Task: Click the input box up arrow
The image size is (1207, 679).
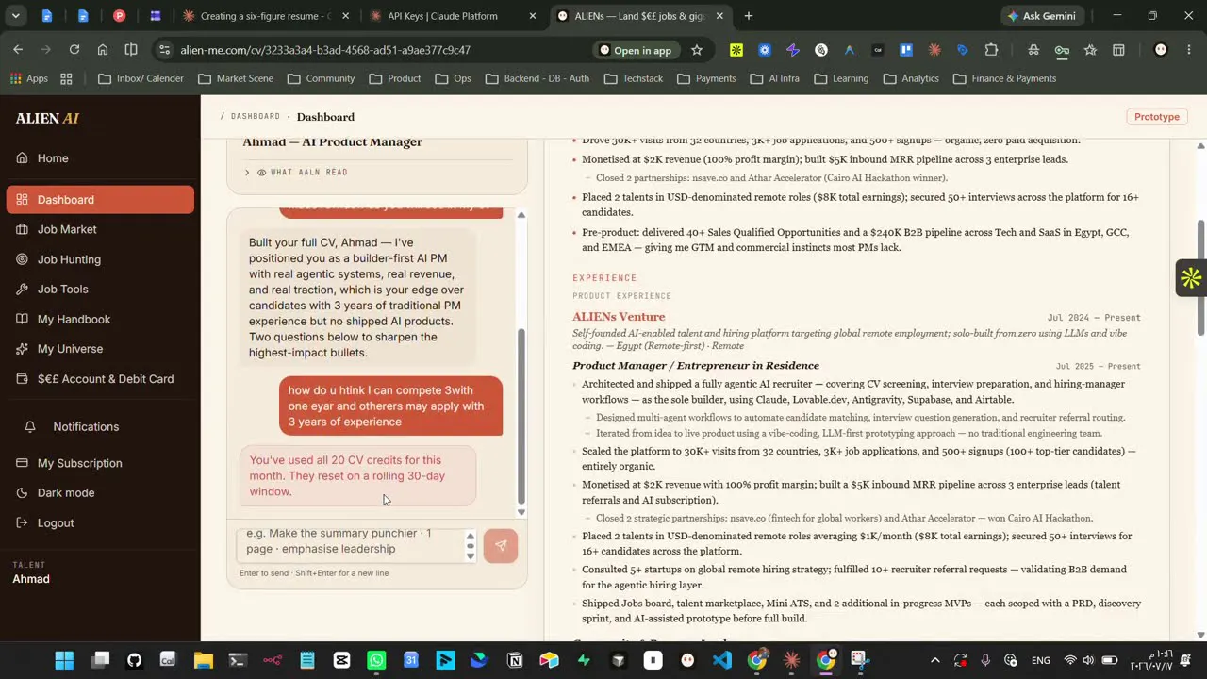Action: coord(471,538)
